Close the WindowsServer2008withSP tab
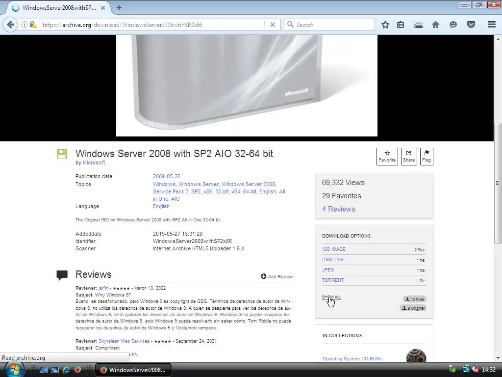The height and width of the screenshot is (377, 502). [x=103, y=8]
